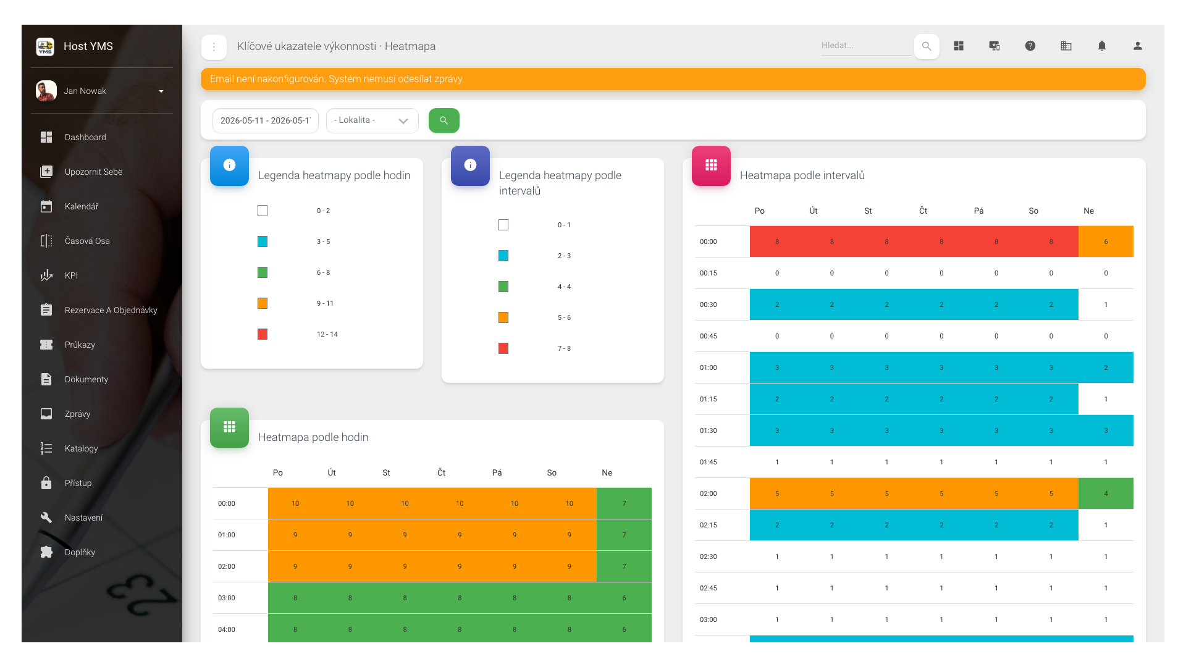Click the monitor devices icon in header

coord(994,46)
